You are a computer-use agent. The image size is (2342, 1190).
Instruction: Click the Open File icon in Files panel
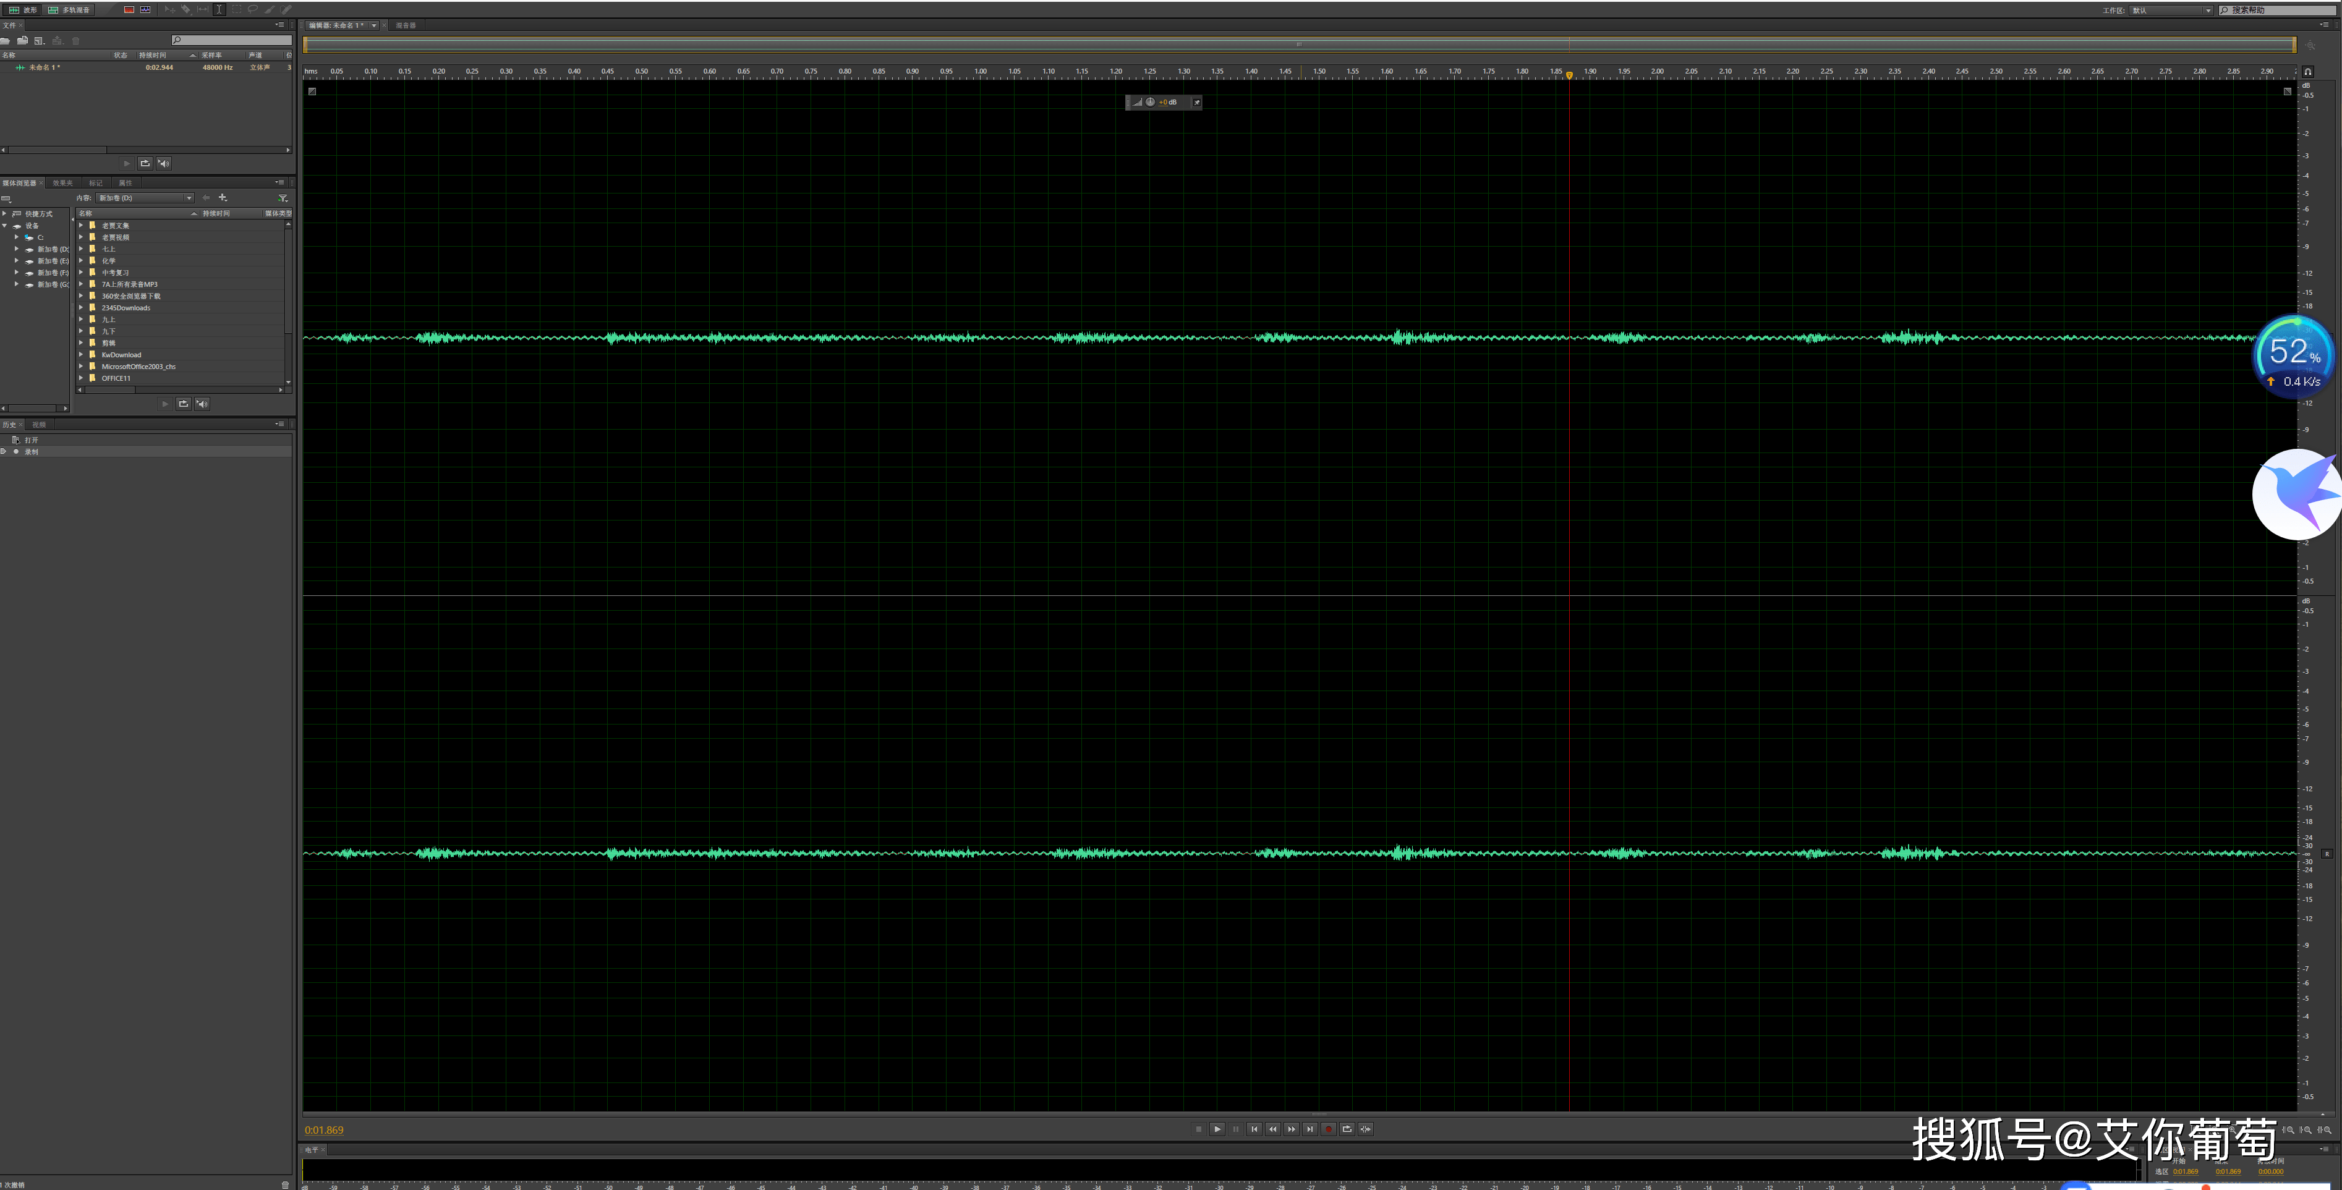coord(6,40)
